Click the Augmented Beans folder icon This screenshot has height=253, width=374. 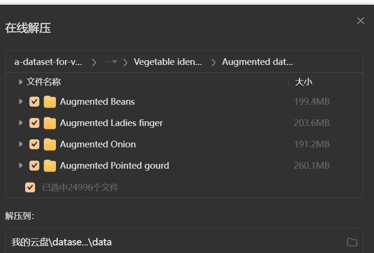coord(50,102)
